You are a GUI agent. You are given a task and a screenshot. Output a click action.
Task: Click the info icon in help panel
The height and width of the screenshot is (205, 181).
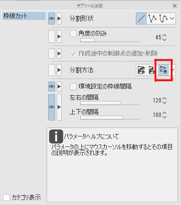[56, 136]
